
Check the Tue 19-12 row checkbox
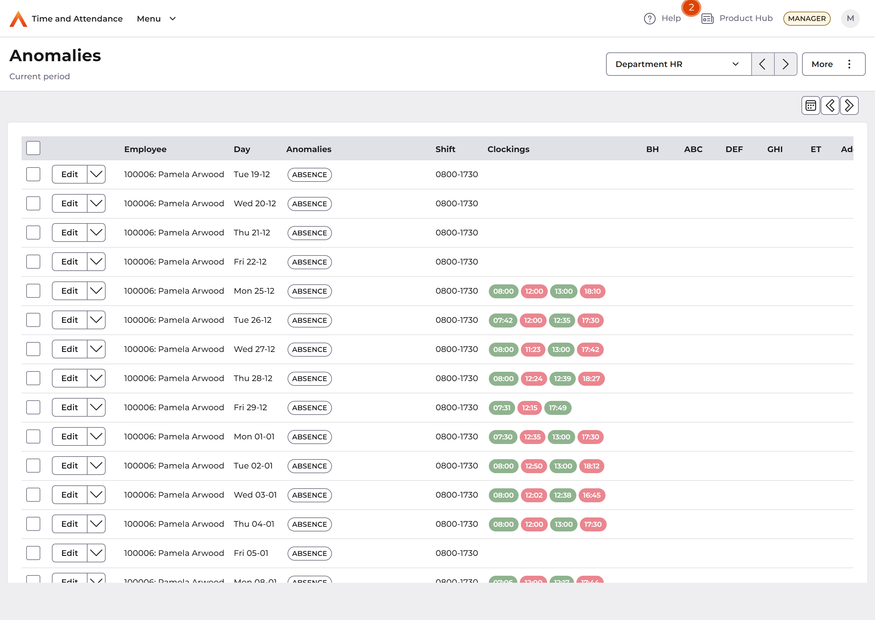(33, 175)
